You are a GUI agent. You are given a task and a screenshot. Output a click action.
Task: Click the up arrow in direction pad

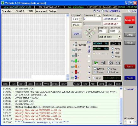89,30
